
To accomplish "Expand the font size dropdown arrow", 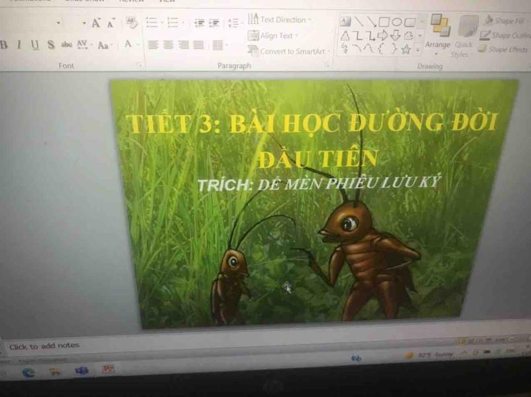I will pyautogui.click(x=84, y=23).
